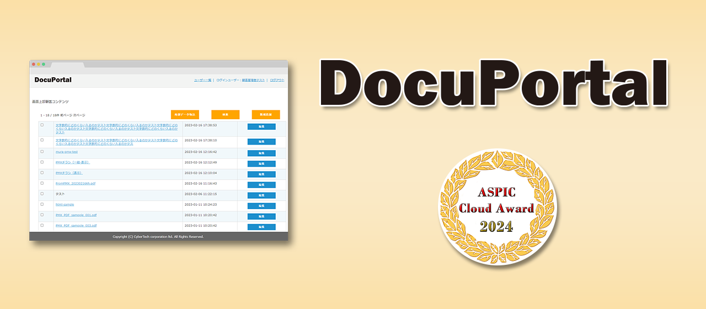Select the browser tab in window titlebar
Screen dimensions: 706x309
[x=67, y=65]
